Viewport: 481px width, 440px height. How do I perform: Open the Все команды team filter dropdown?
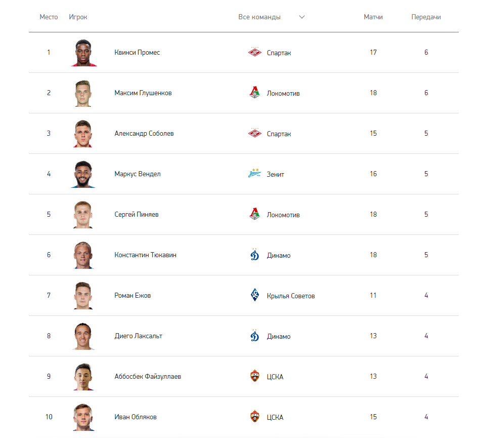(272, 17)
